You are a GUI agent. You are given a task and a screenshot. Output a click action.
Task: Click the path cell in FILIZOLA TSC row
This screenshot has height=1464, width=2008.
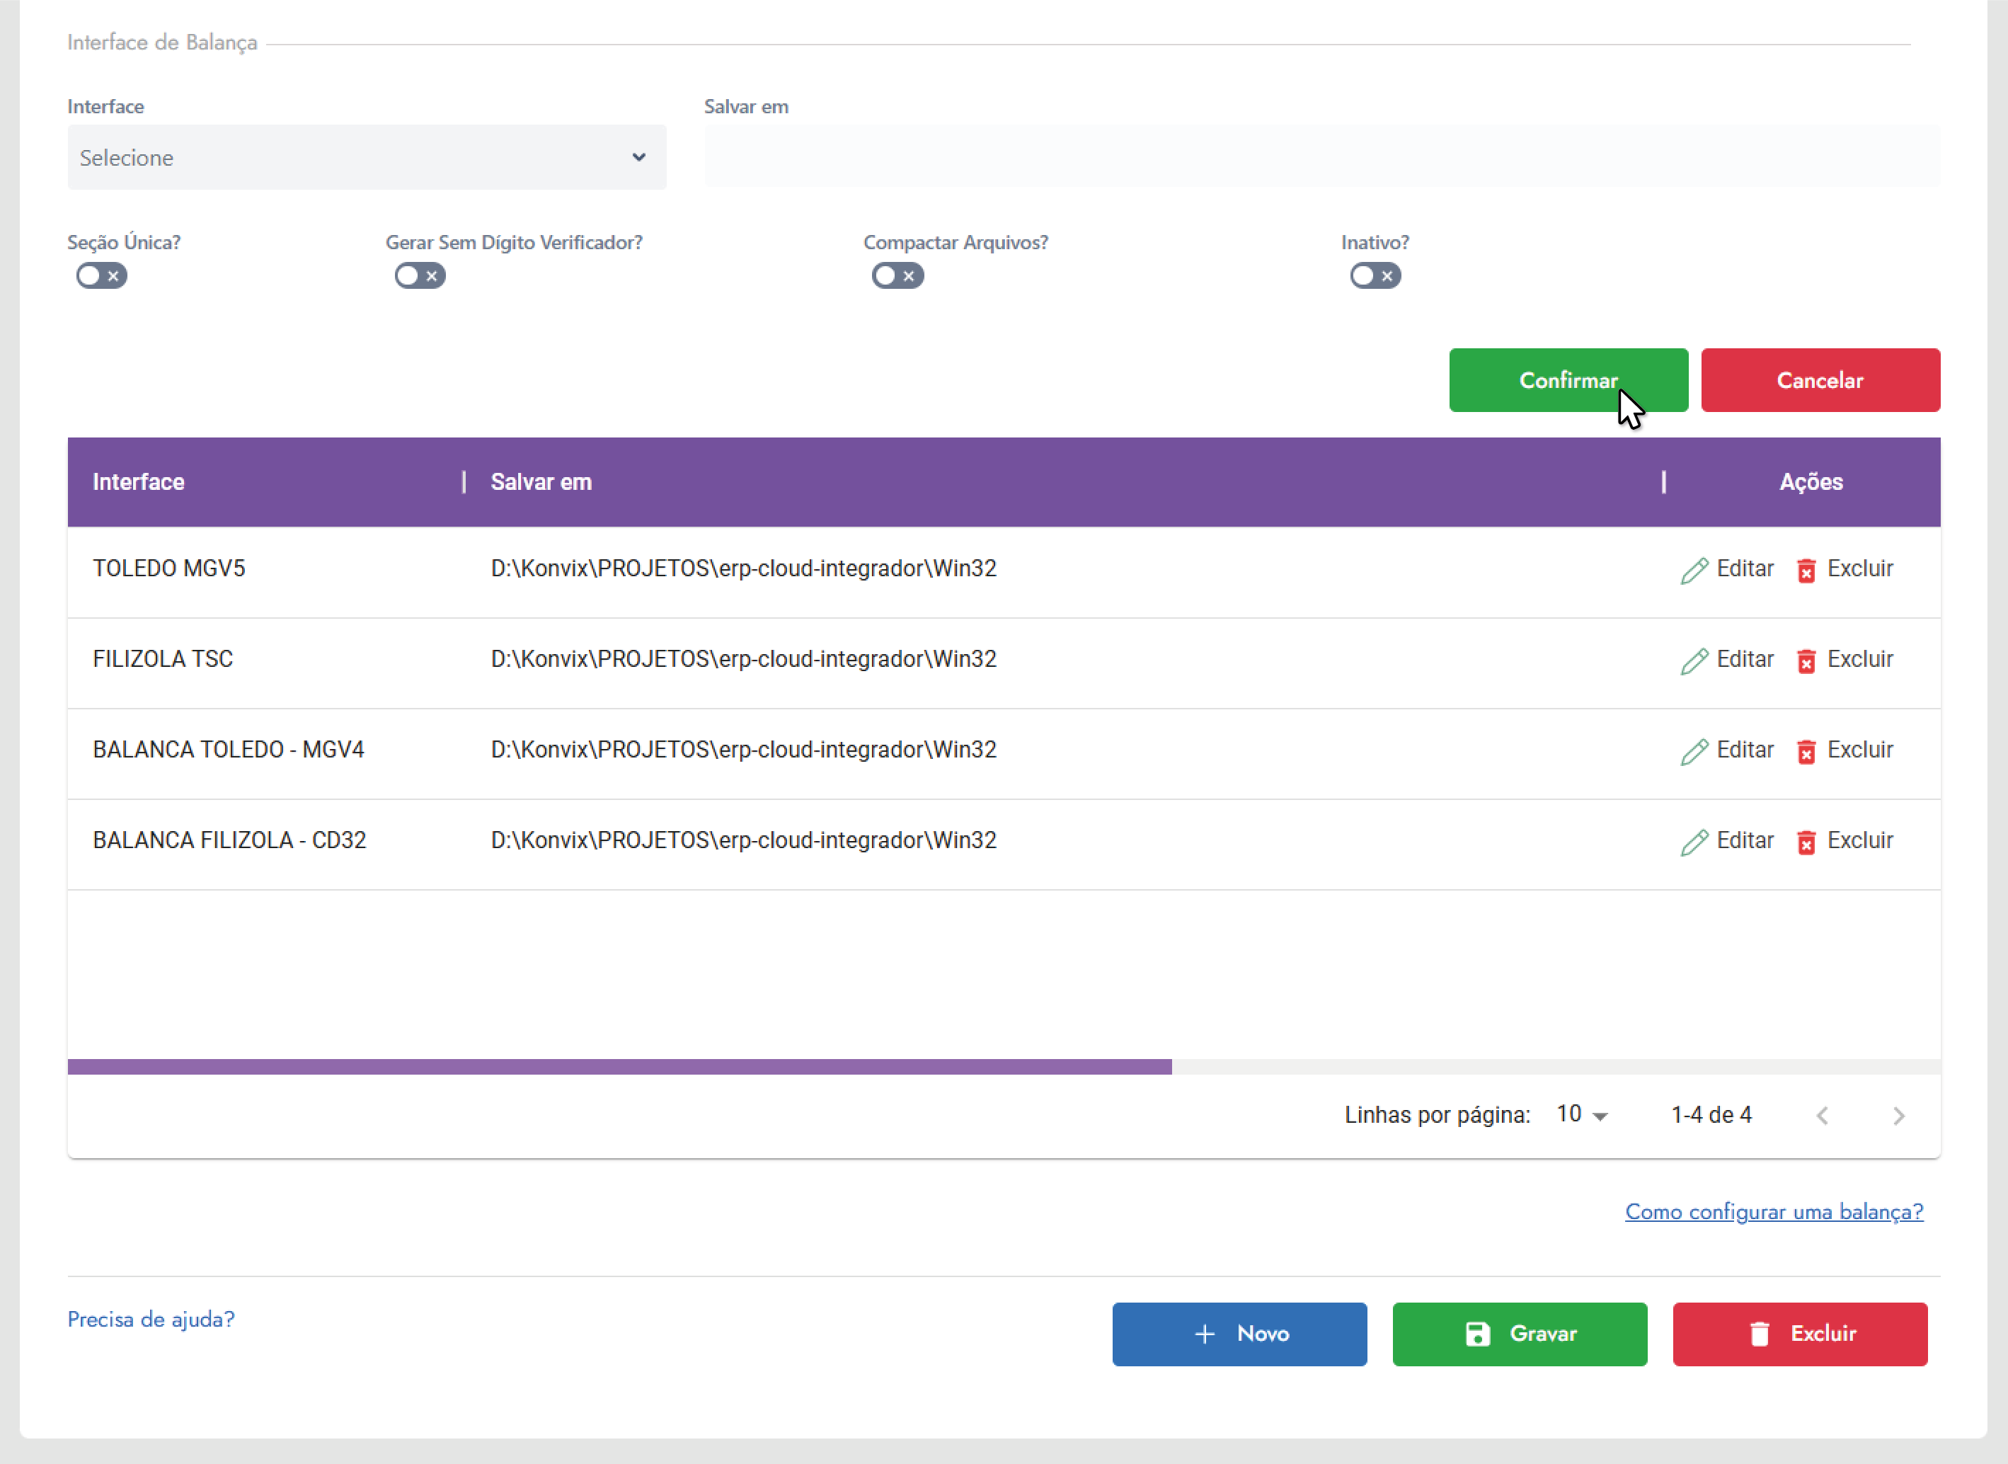coord(743,659)
